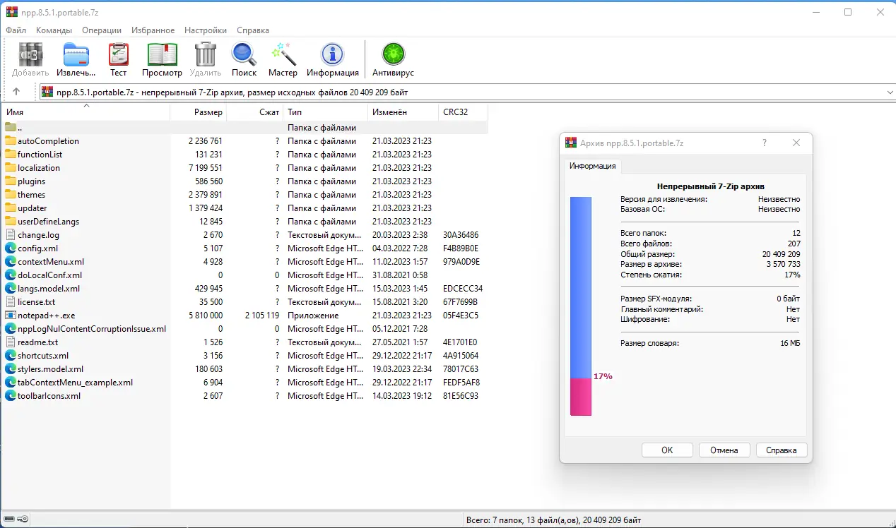The width and height of the screenshot is (896, 528).
Task: Select the stylers.model.xml file
Action: coord(50,368)
